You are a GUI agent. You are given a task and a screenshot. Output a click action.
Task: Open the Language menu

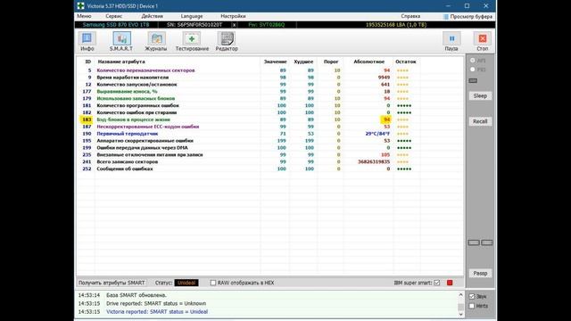pyautogui.click(x=192, y=16)
